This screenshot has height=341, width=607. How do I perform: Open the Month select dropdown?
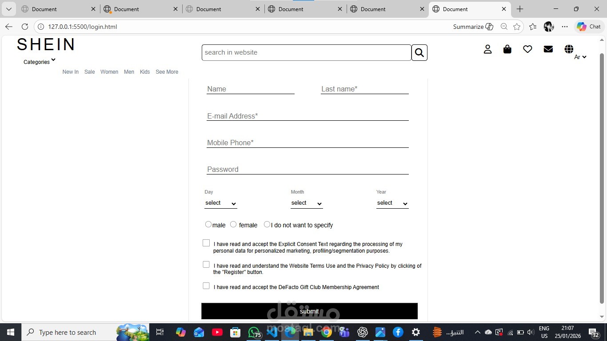tap(307, 203)
